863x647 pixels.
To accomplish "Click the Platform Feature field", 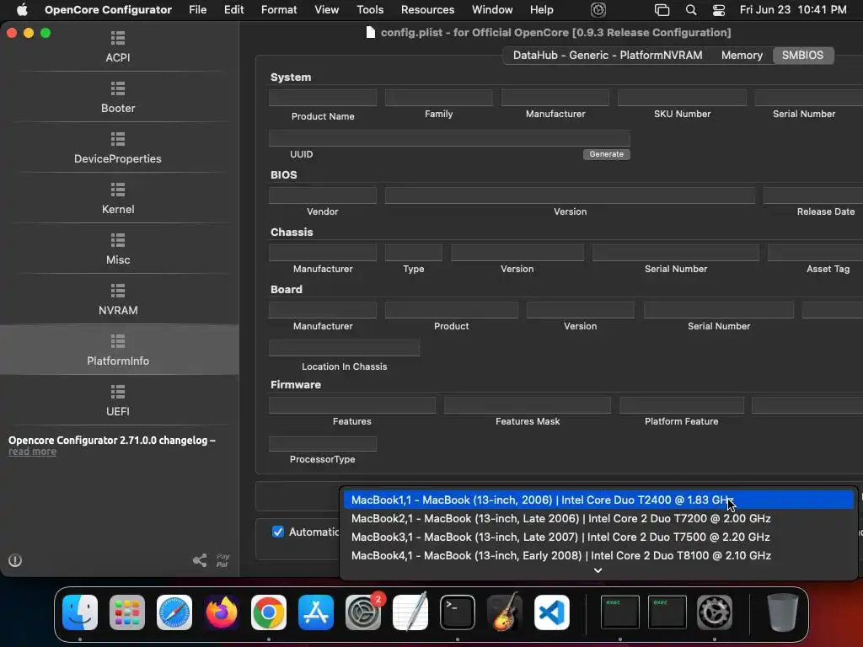I will coord(681,405).
